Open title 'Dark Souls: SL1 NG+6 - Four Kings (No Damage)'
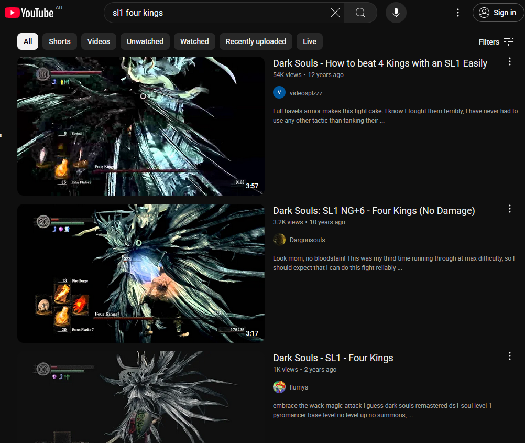525x443 pixels. pos(374,211)
